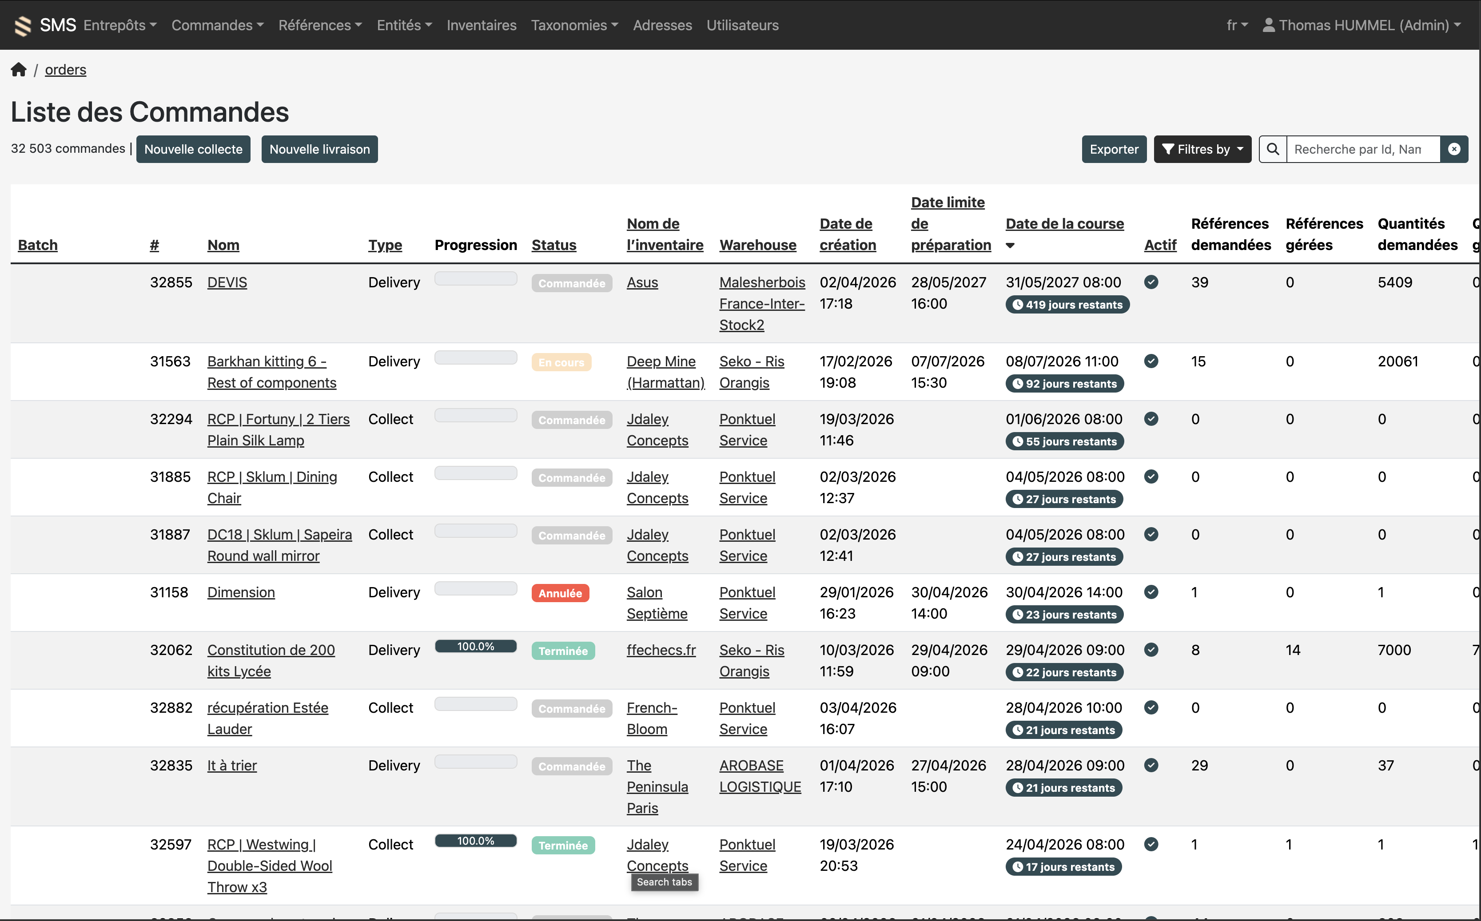Click the sort arrow under Date de la course
The height and width of the screenshot is (921, 1481).
(1010, 246)
